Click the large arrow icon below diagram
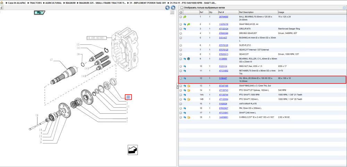 pyautogui.click(x=133, y=150)
